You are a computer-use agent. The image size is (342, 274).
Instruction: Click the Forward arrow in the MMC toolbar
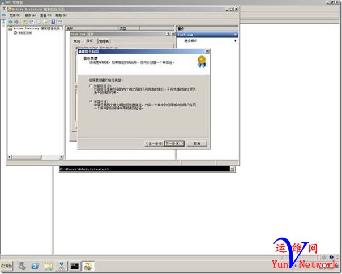pos(16,22)
